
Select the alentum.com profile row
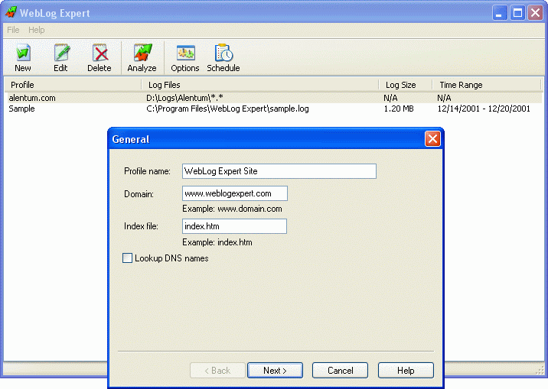[274, 98]
